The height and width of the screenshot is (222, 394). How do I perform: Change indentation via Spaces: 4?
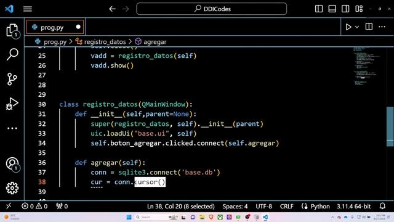pyautogui.click(x=235, y=207)
